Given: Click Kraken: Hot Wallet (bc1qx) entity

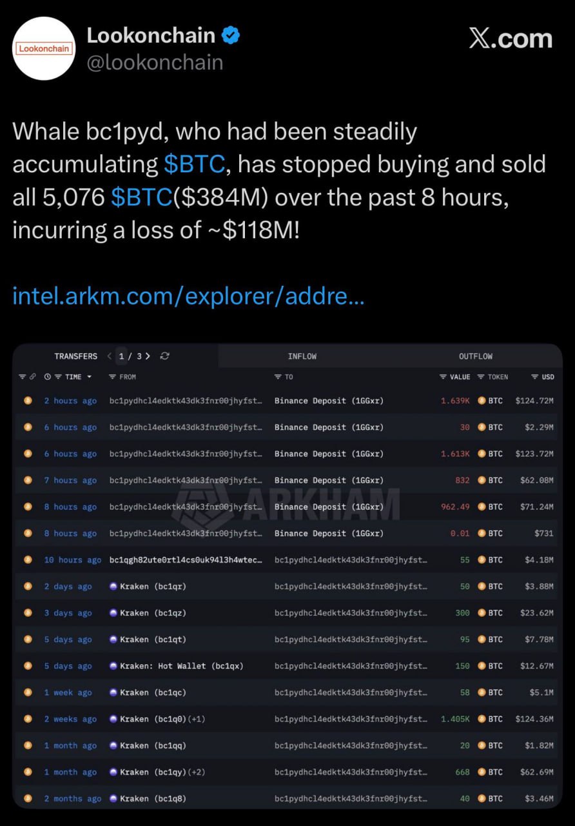Looking at the screenshot, I should pyautogui.click(x=181, y=666).
